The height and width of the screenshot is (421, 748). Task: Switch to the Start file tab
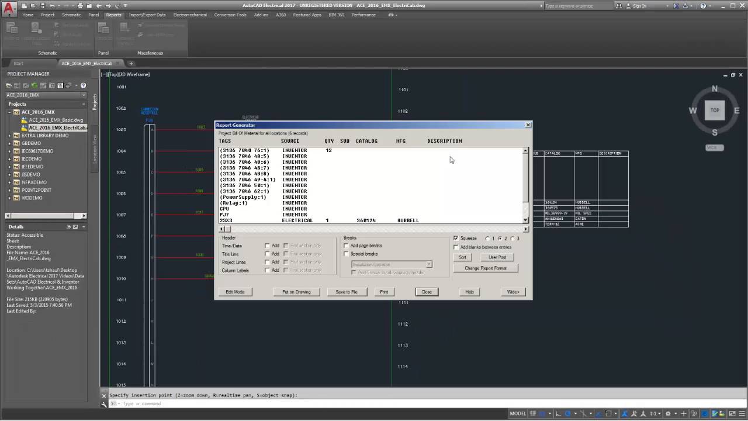coord(19,63)
